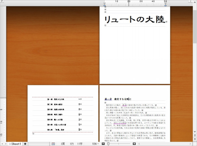
Task: Open the 55% zoom dropdown
Action: click(95, 144)
